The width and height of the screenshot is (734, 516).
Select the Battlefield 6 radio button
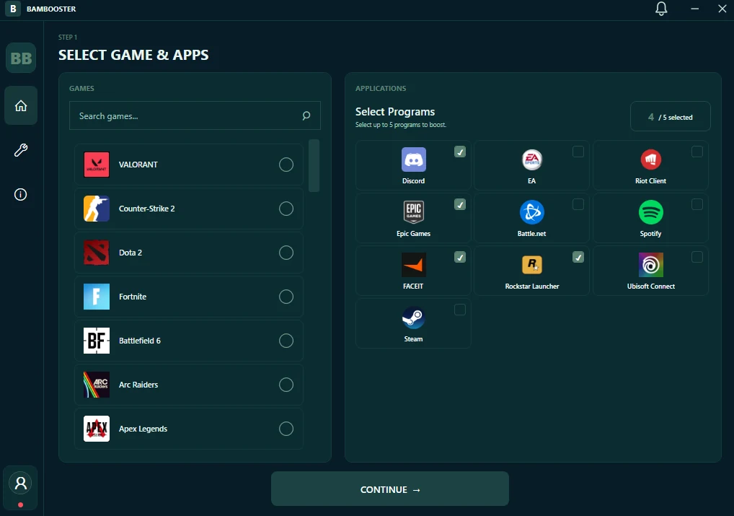pyautogui.click(x=286, y=341)
